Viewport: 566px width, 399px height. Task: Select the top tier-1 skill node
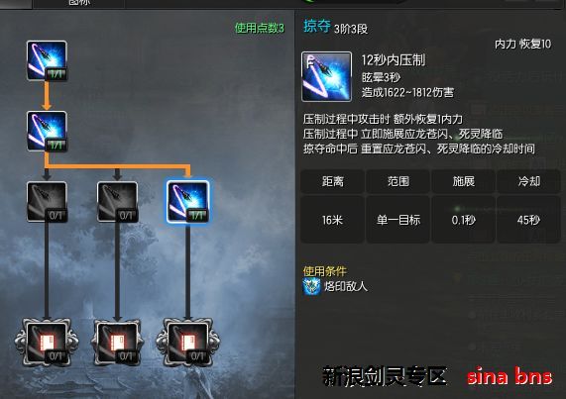[x=47, y=60]
